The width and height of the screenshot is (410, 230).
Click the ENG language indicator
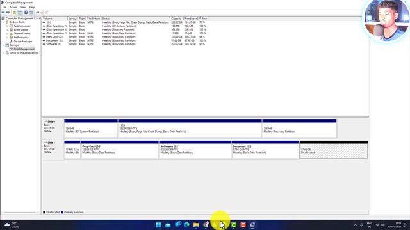pyautogui.click(x=370, y=225)
